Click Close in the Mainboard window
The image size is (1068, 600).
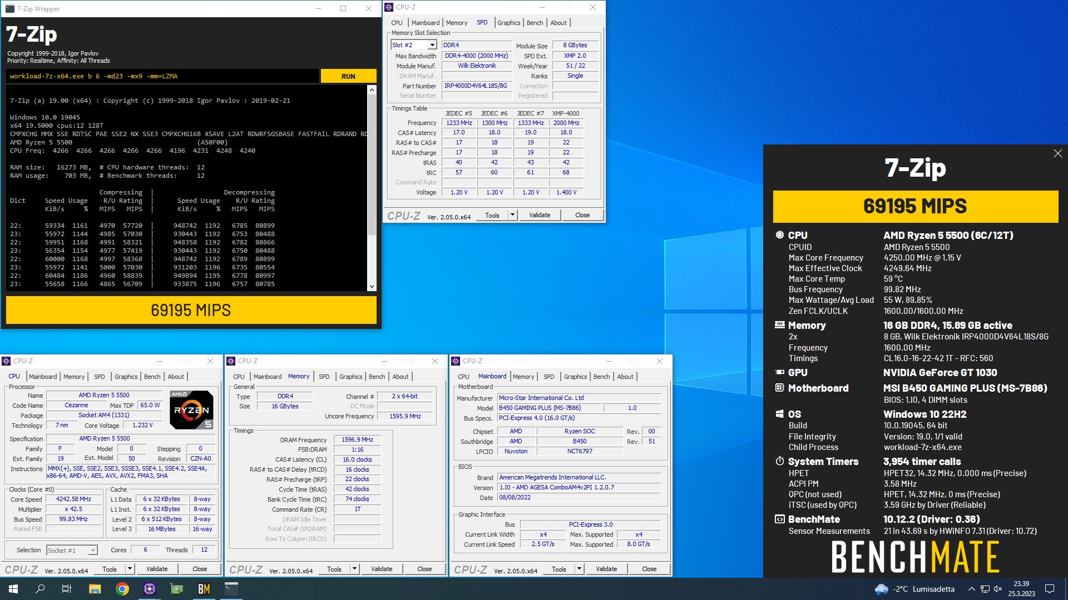[x=649, y=569]
